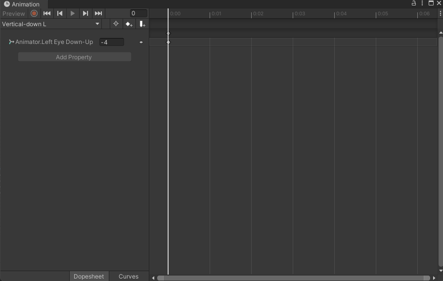Maximize the Animation window
This screenshot has height=281, width=443.
(x=431, y=3)
